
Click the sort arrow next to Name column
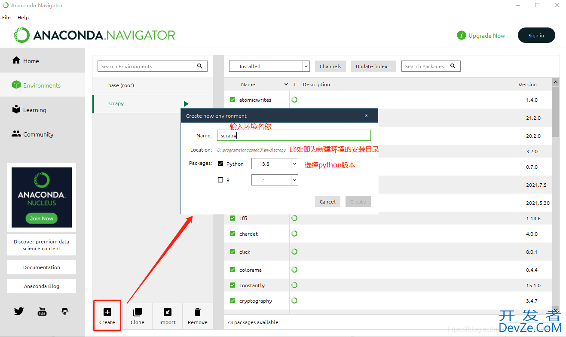point(286,85)
